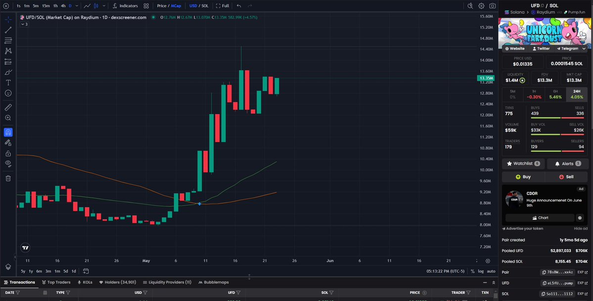The image size is (593, 301).
Task: Filter transactions by the TYPE column
Action: coord(68,293)
